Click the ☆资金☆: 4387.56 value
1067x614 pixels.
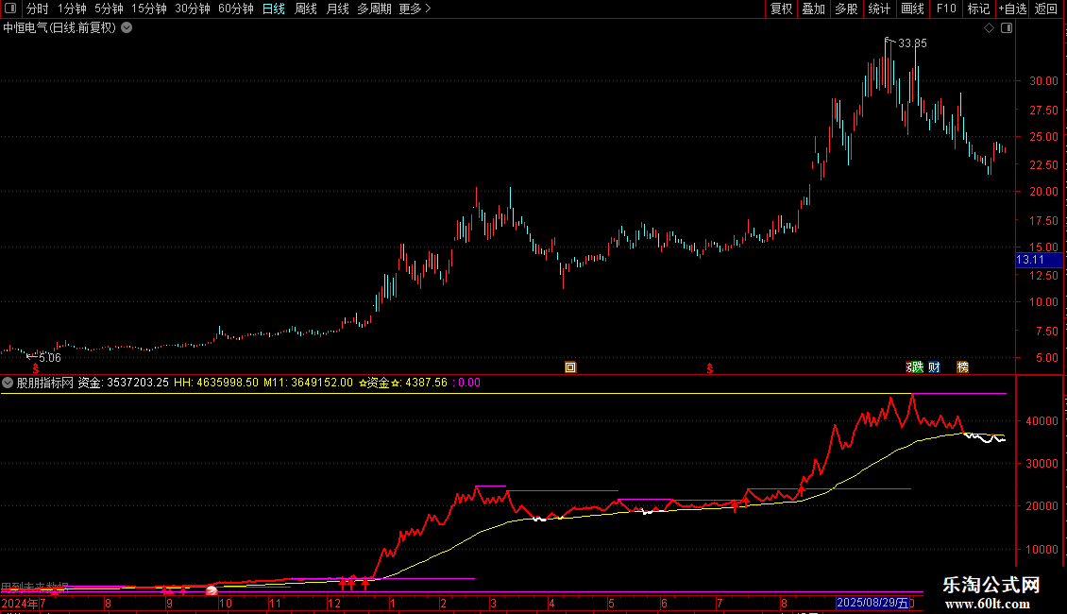click(403, 383)
